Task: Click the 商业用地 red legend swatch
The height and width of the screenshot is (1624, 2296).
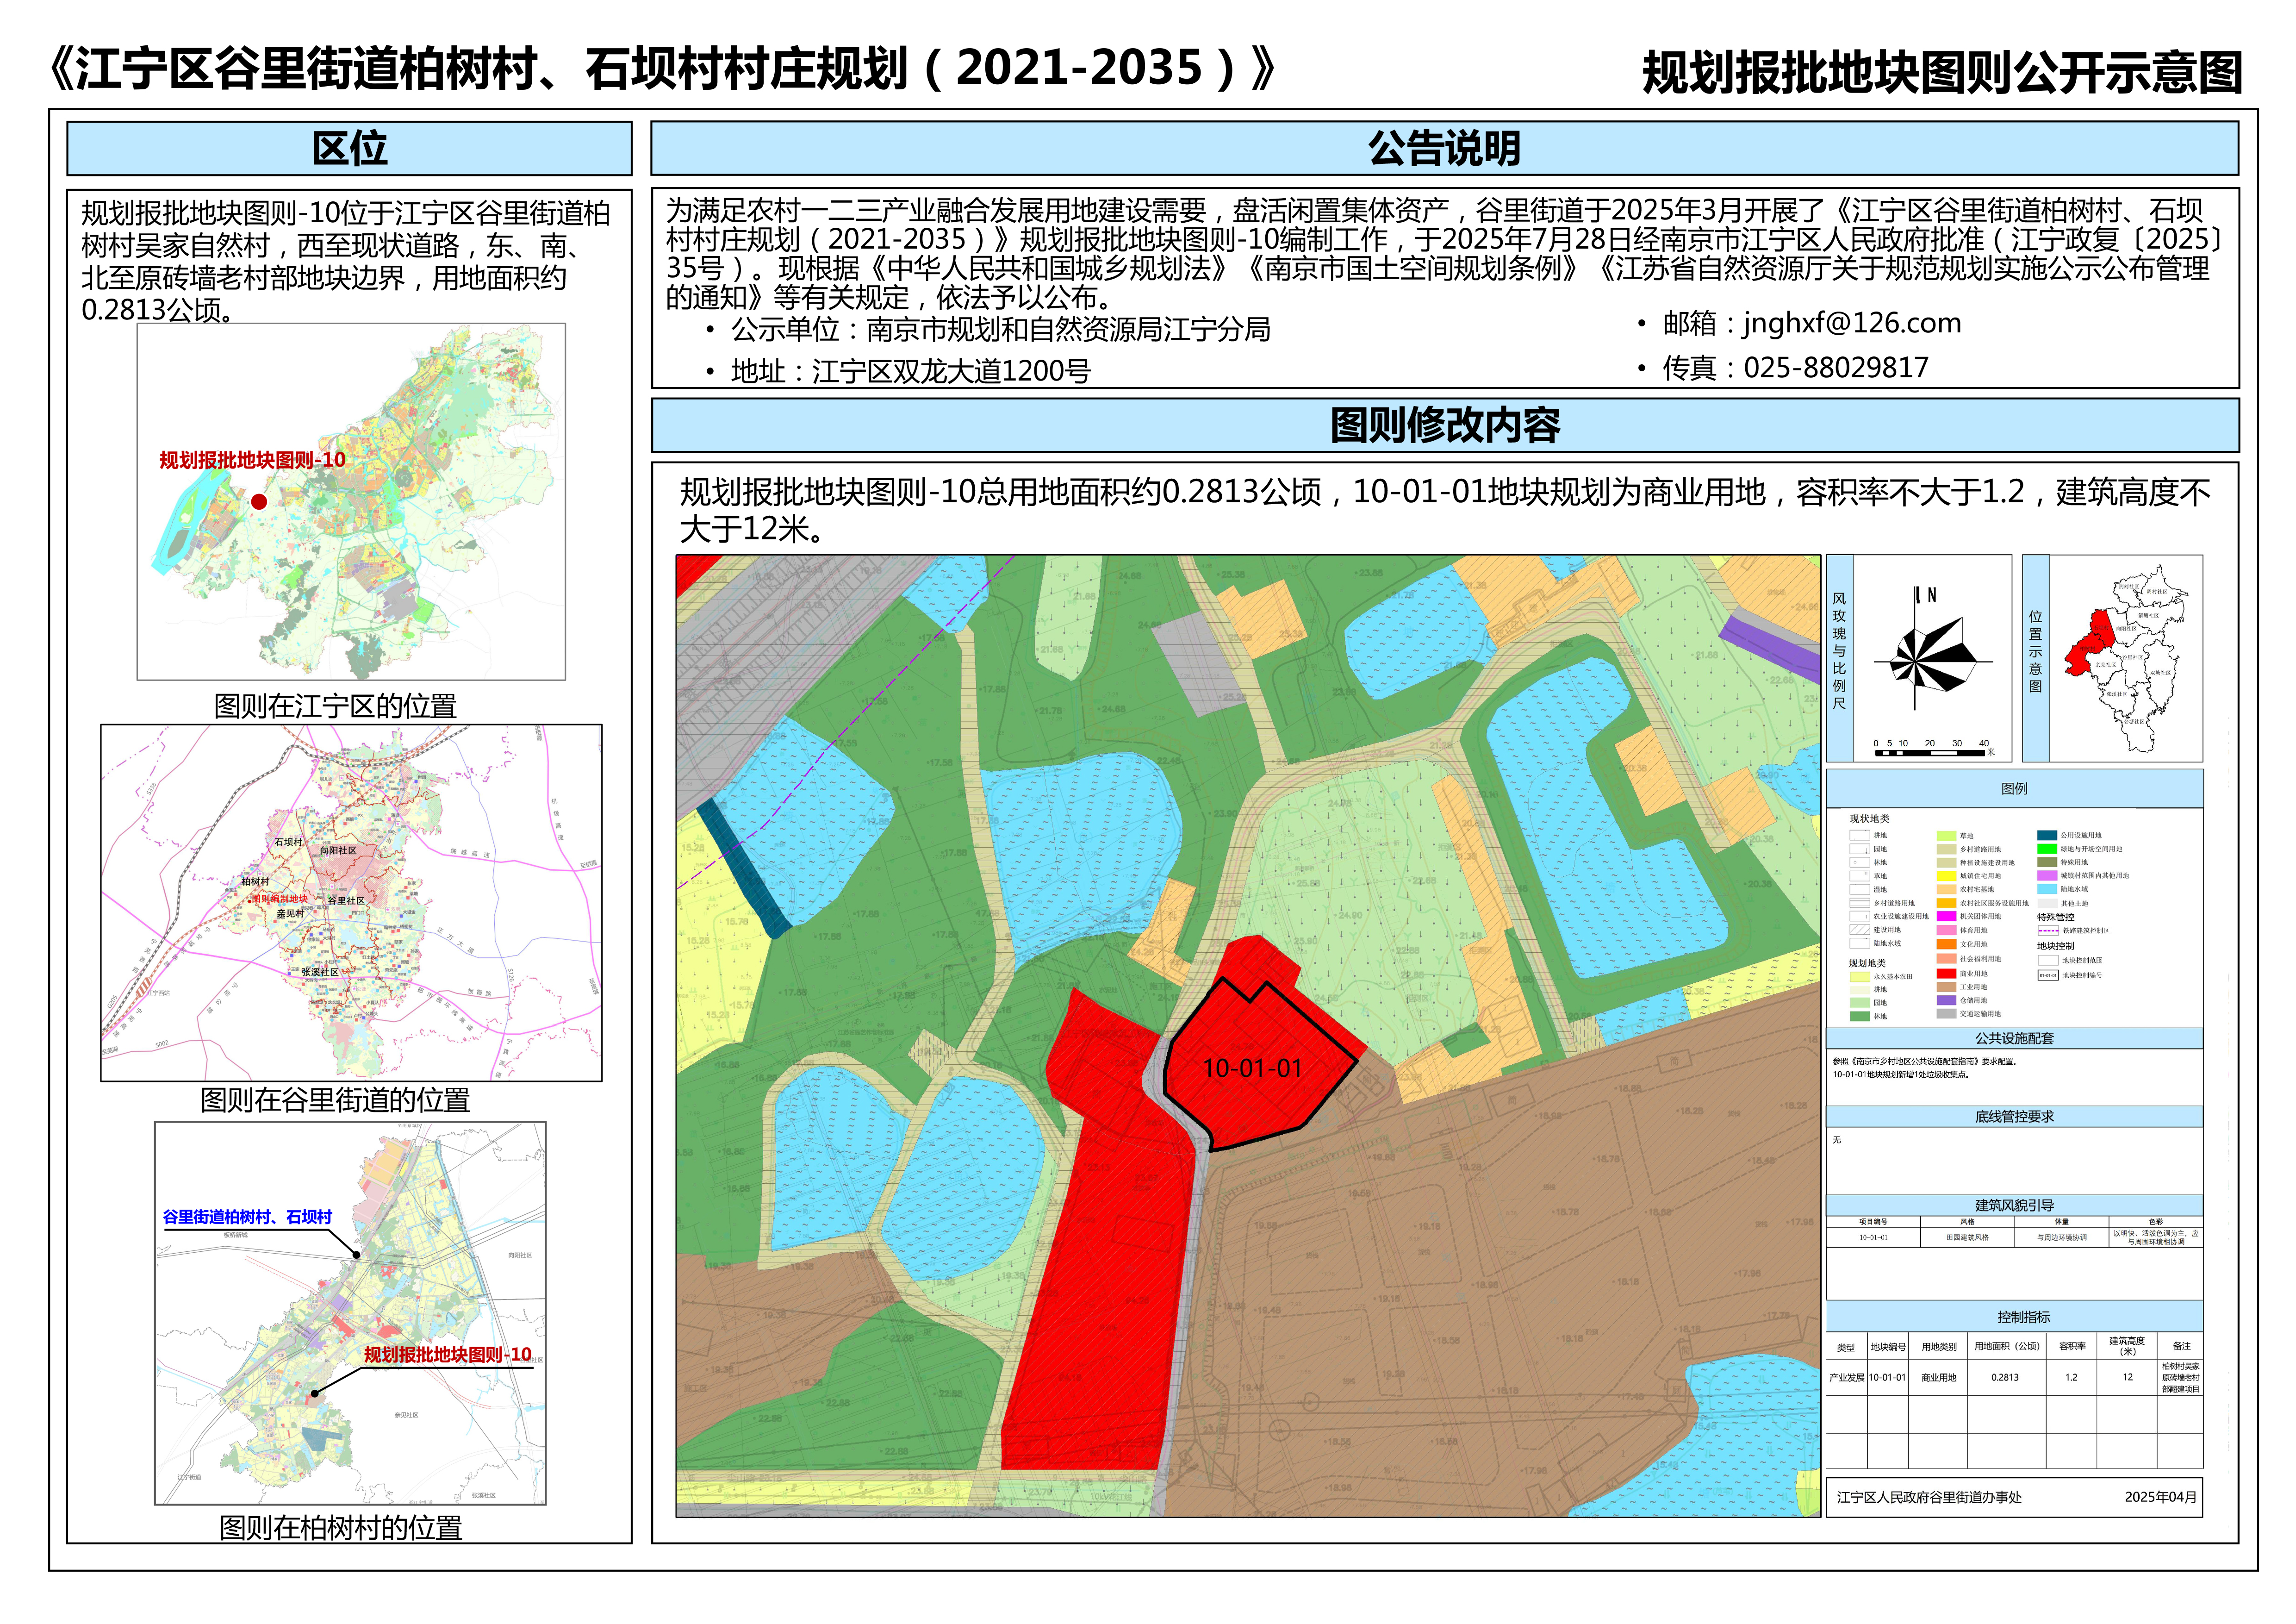Action: pyautogui.click(x=1947, y=974)
